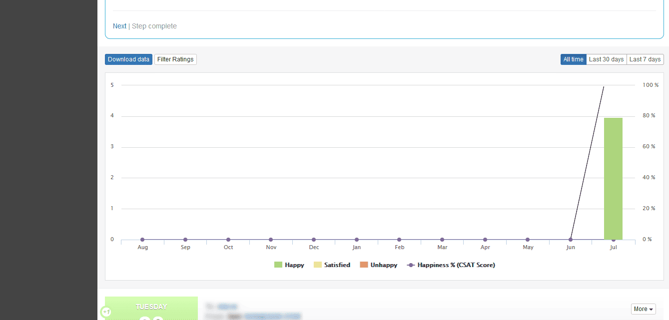
Task: Click the Jul data point marker
Action: [x=614, y=240]
